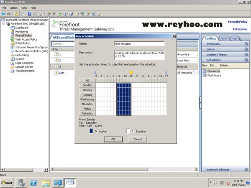The height and width of the screenshot is (188, 251).
Task: Open the Help menu
Action: 33,8
